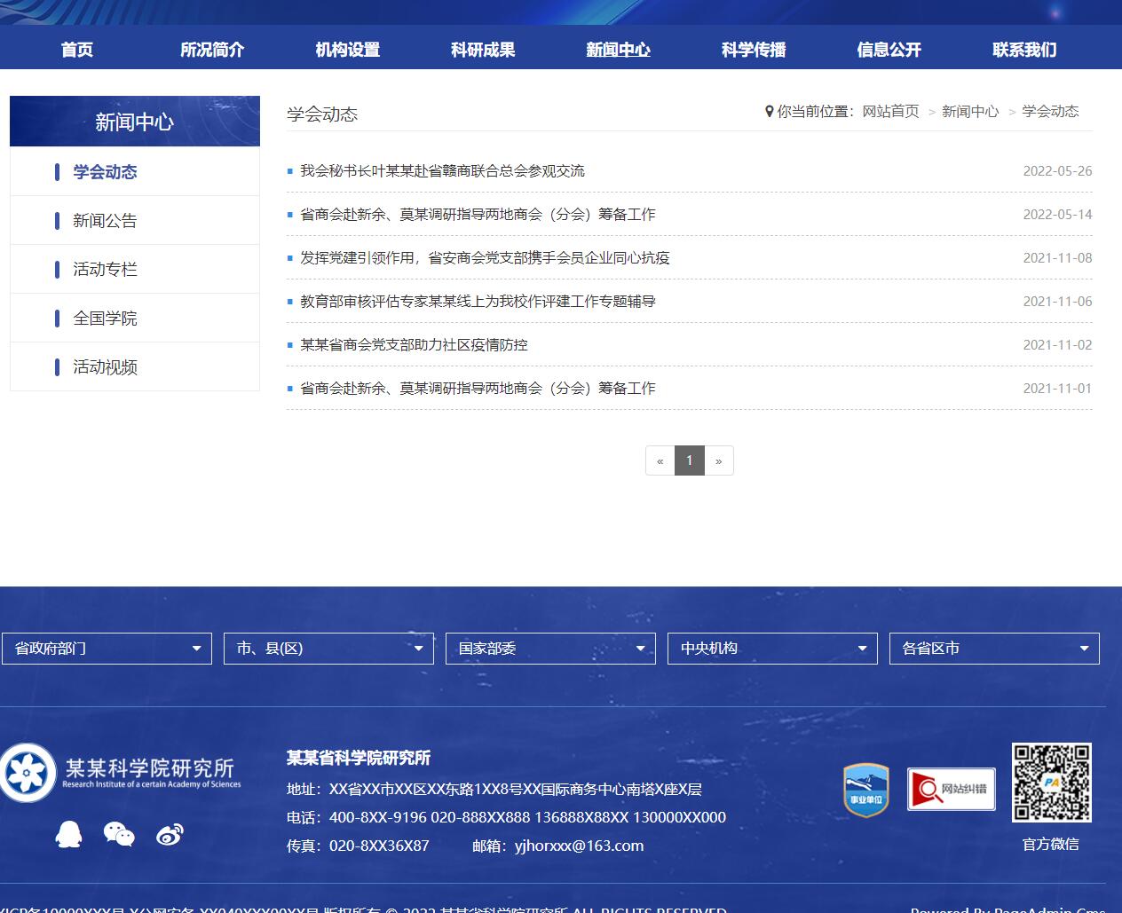This screenshot has height=913, width=1122.
Task: Expand the 各省区市 dropdown
Action: pyautogui.click(x=994, y=649)
